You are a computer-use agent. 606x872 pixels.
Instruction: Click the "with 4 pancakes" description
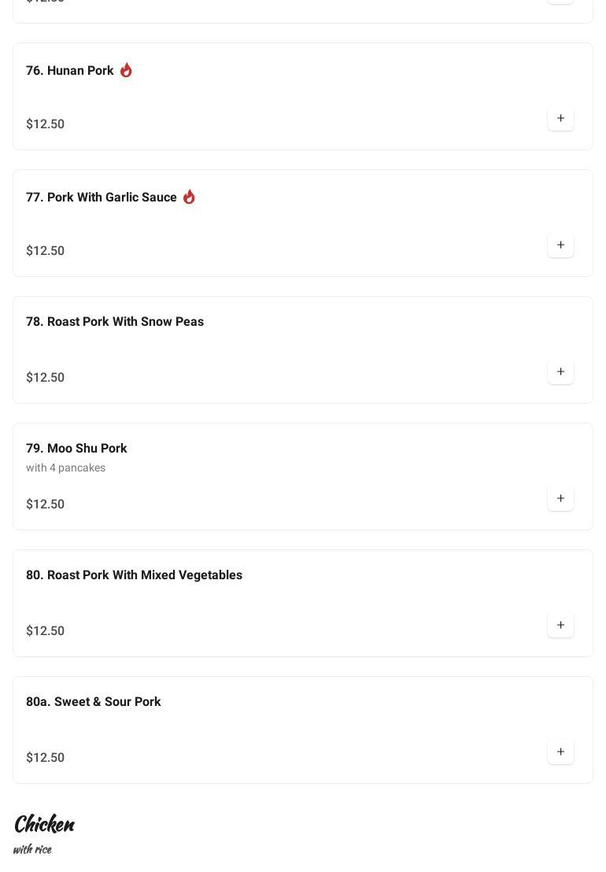pyautogui.click(x=65, y=468)
